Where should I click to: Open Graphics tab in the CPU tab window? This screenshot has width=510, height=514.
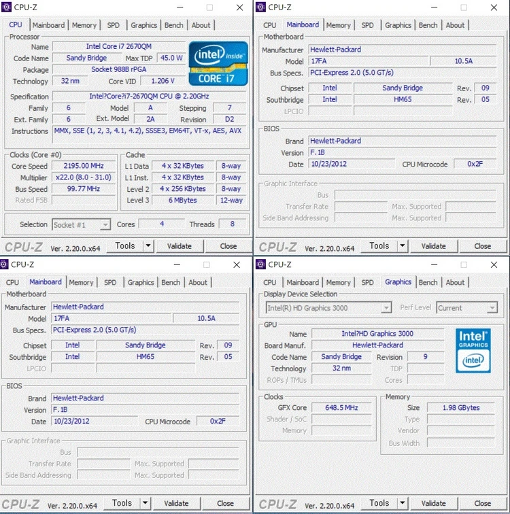coord(144,25)
